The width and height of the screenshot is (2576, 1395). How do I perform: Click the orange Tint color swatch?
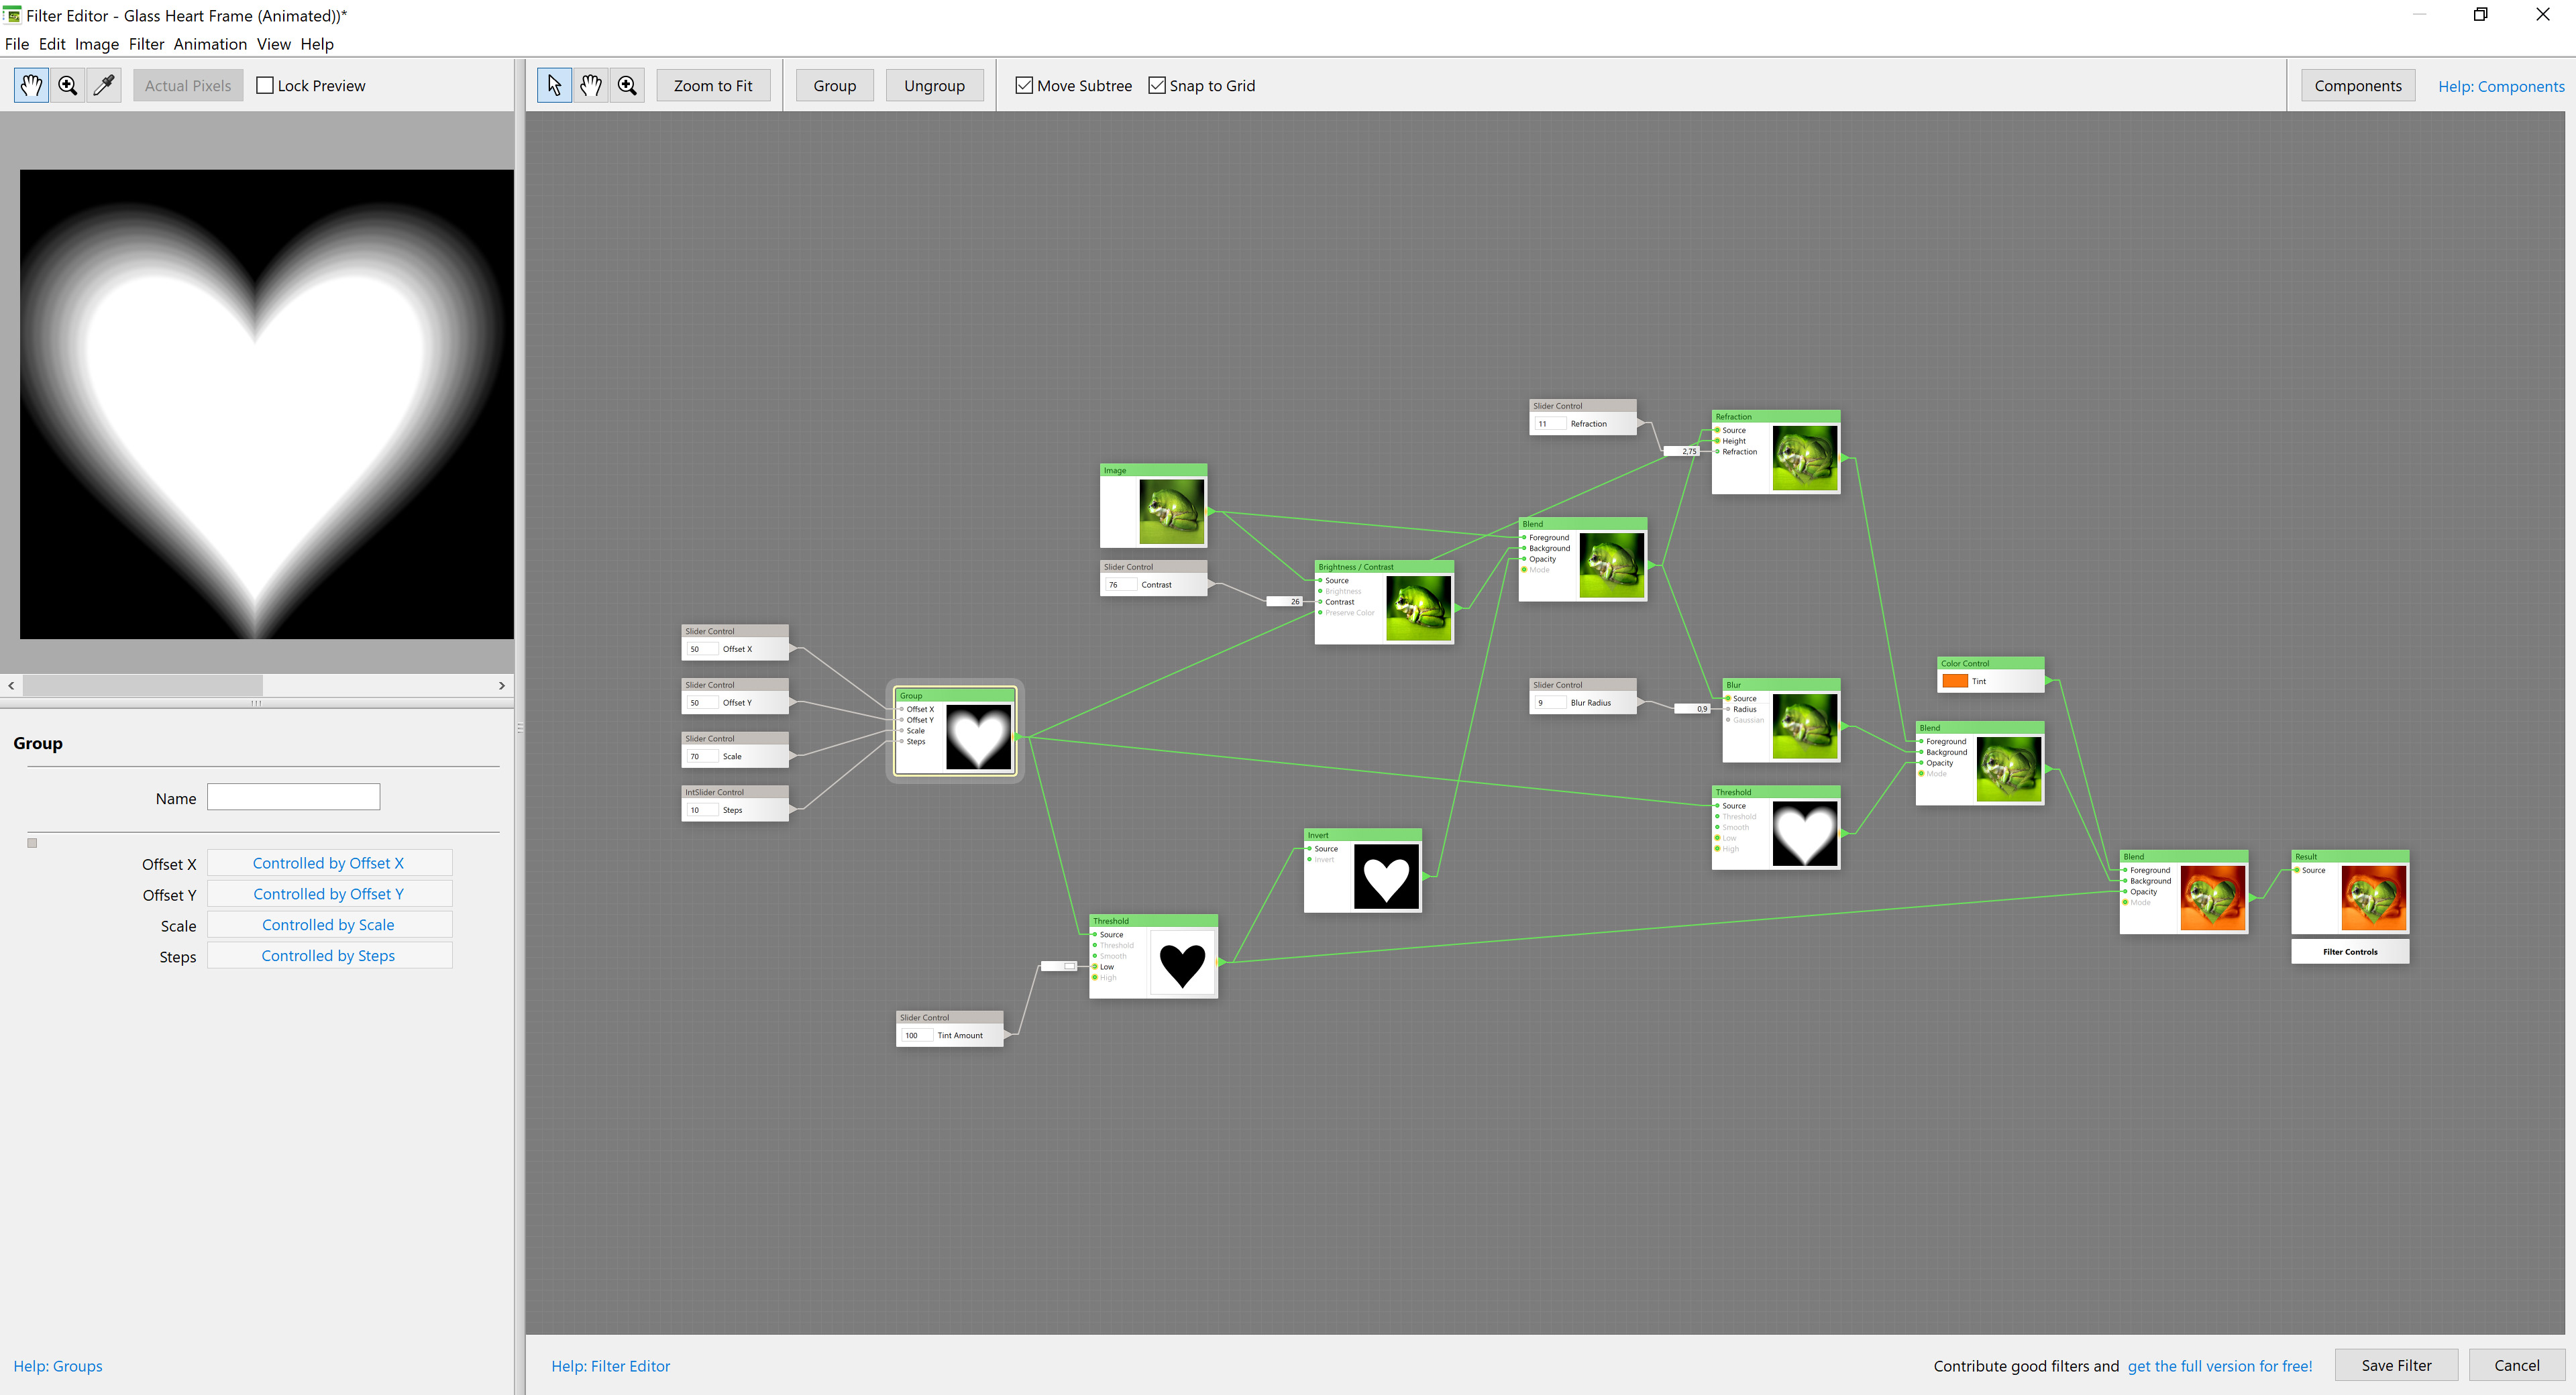[x=1954, y=681]
